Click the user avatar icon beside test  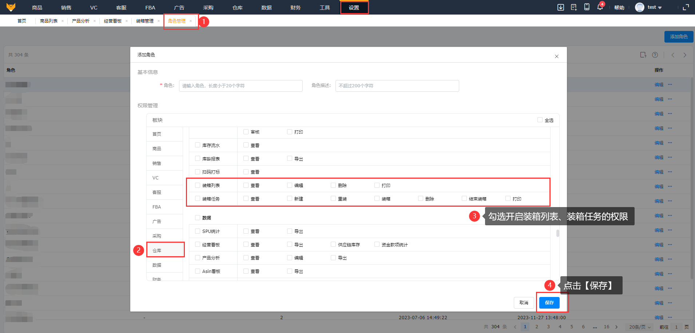point(640,7)
